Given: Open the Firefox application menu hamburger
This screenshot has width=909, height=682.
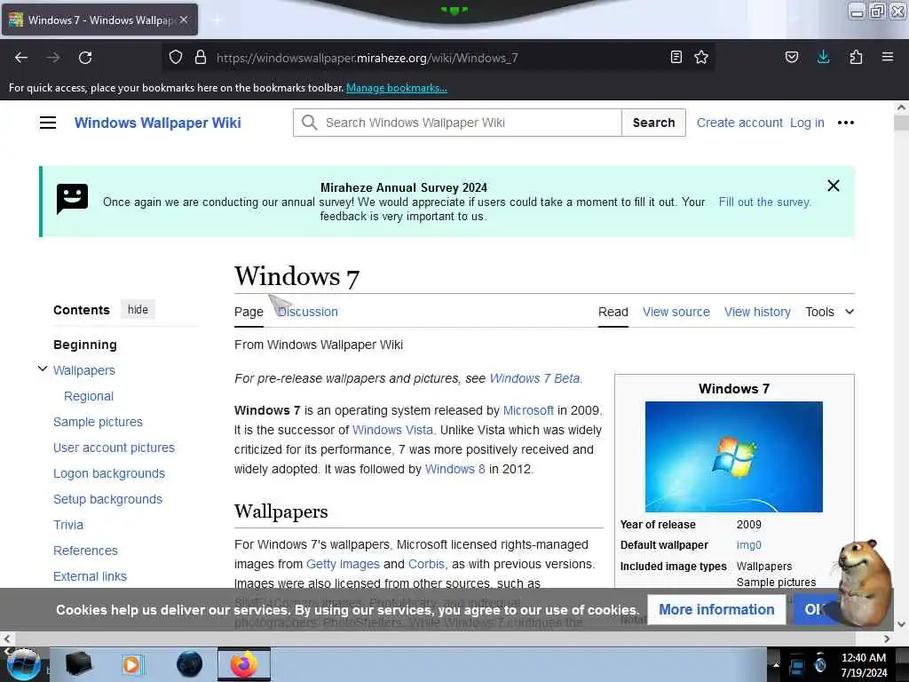Looking at the screenshot, I should [888, 57].
